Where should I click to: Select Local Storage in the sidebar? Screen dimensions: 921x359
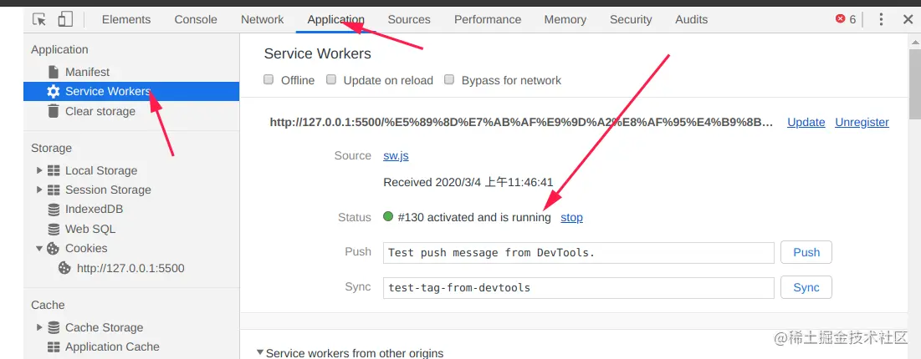click(x=101, y=170)
